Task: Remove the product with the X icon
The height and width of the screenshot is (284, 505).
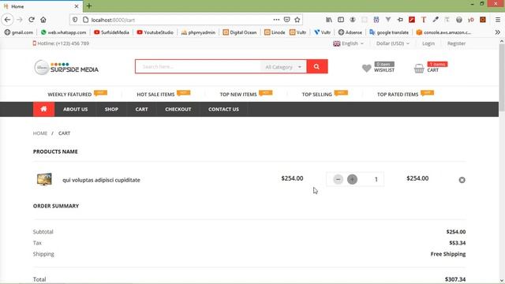Action: pos(462,180)
